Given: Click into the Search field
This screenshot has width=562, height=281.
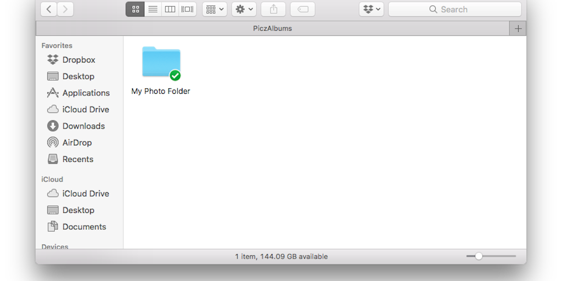Looking at the screenshot, I should [x=455, y=9].
